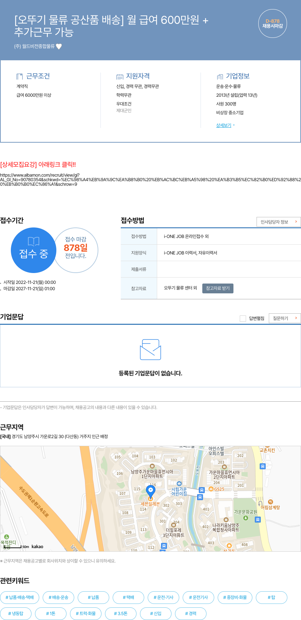Select the #중장비·화물 keyword tag
The width and height of the screenshot is (301, 620).
[x=235, y=597]
